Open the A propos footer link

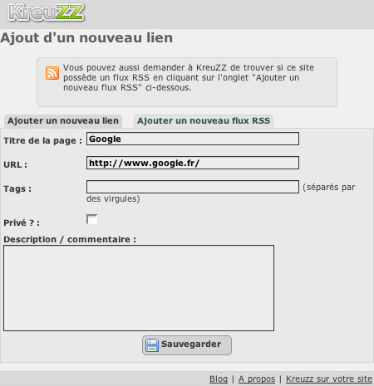[x=257, y=379]
